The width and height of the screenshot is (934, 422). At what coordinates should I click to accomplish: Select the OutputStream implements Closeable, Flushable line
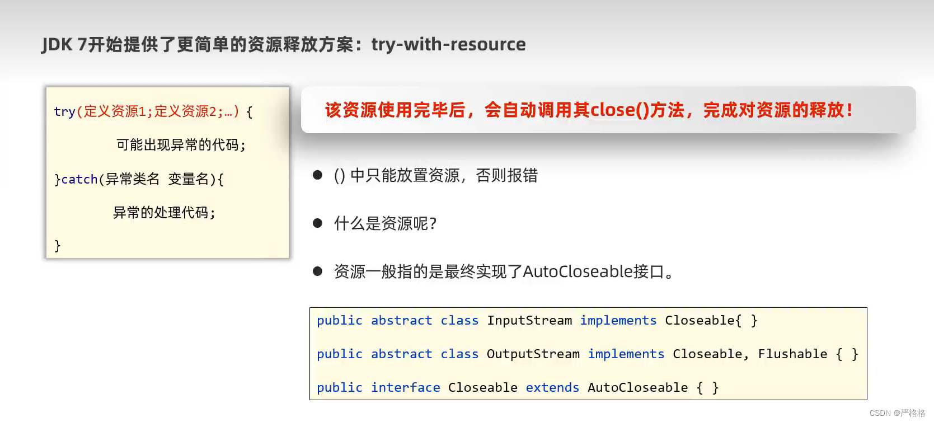[588, 354]
